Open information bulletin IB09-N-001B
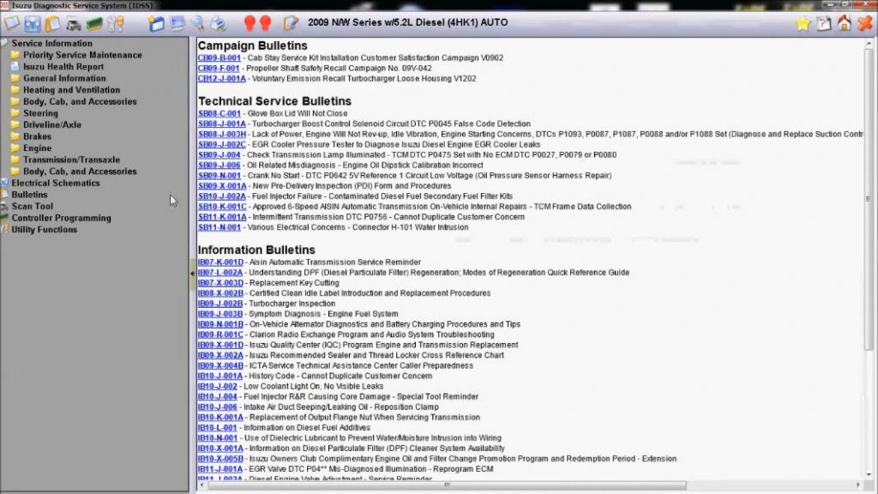The width and height of the screenshot is (878, 494). [220, 324]
